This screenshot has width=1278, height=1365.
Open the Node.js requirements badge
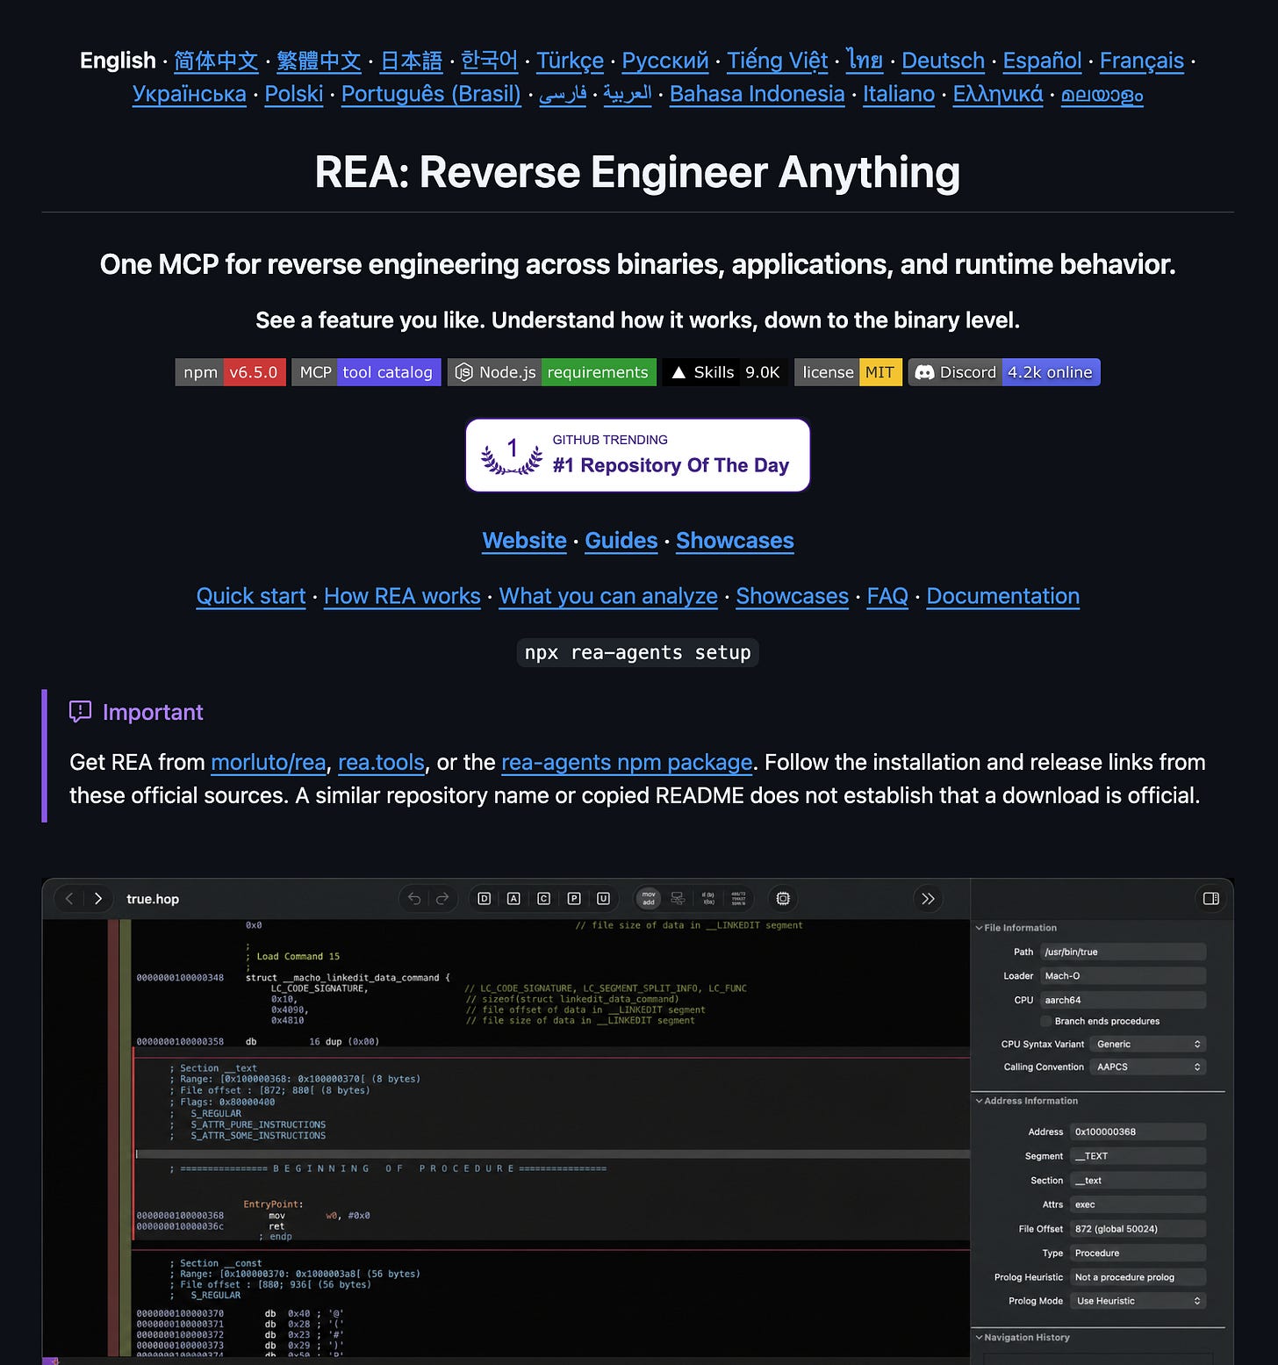[x=552, y=372]
